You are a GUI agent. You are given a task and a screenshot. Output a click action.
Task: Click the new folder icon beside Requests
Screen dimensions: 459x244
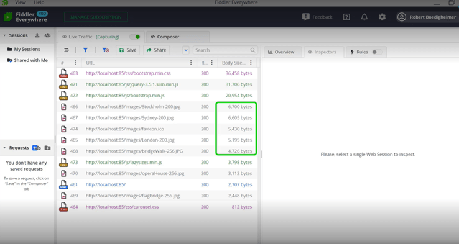click(47, 148)
